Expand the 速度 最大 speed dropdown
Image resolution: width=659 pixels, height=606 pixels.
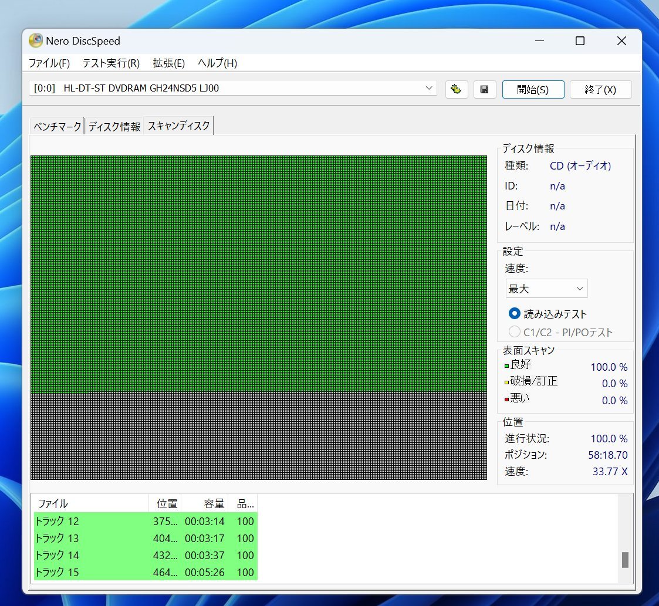(546, 289)
